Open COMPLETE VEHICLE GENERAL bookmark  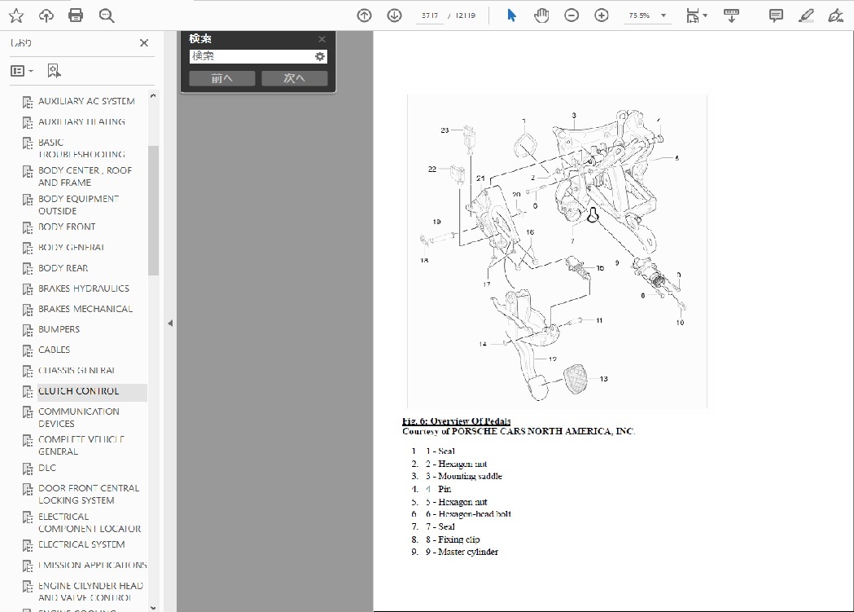[81, 445]
